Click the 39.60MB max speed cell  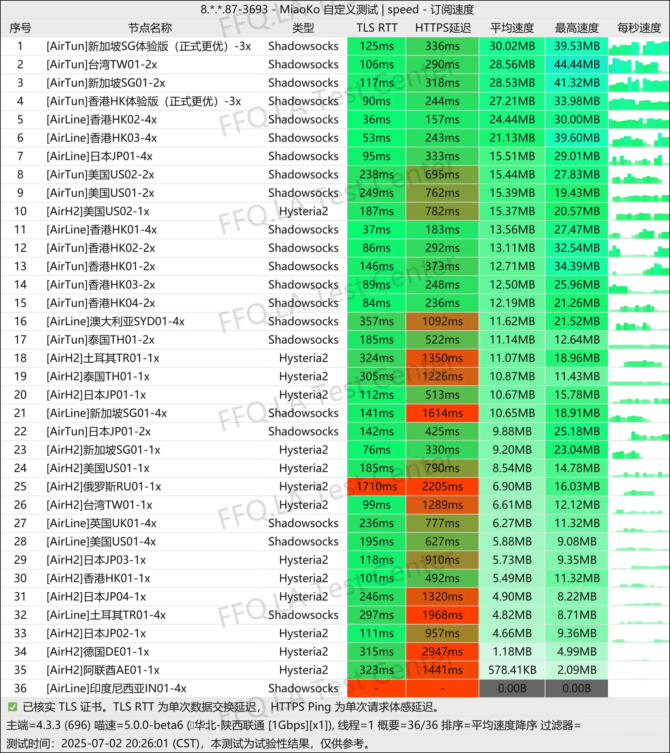click(x=577, y=138)
